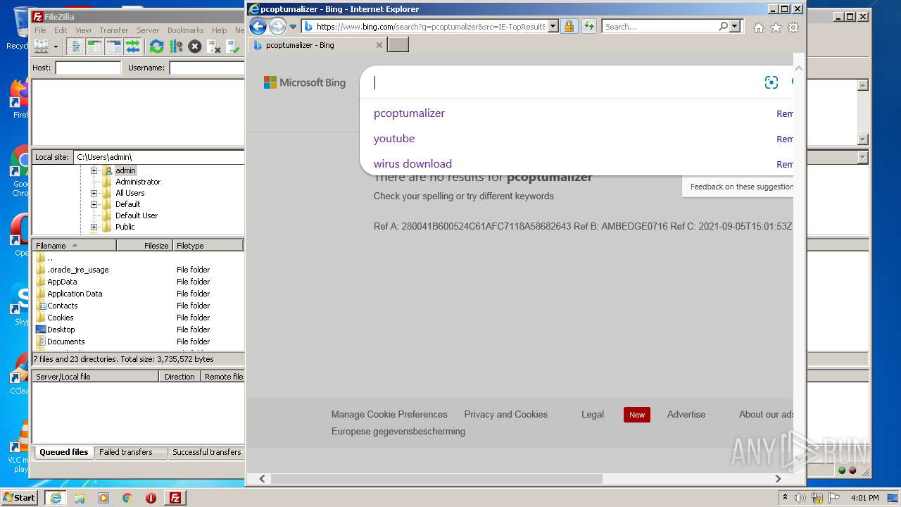Click the IE Search box
Viewport: 901px width, 507px height.
pos(660,27)
